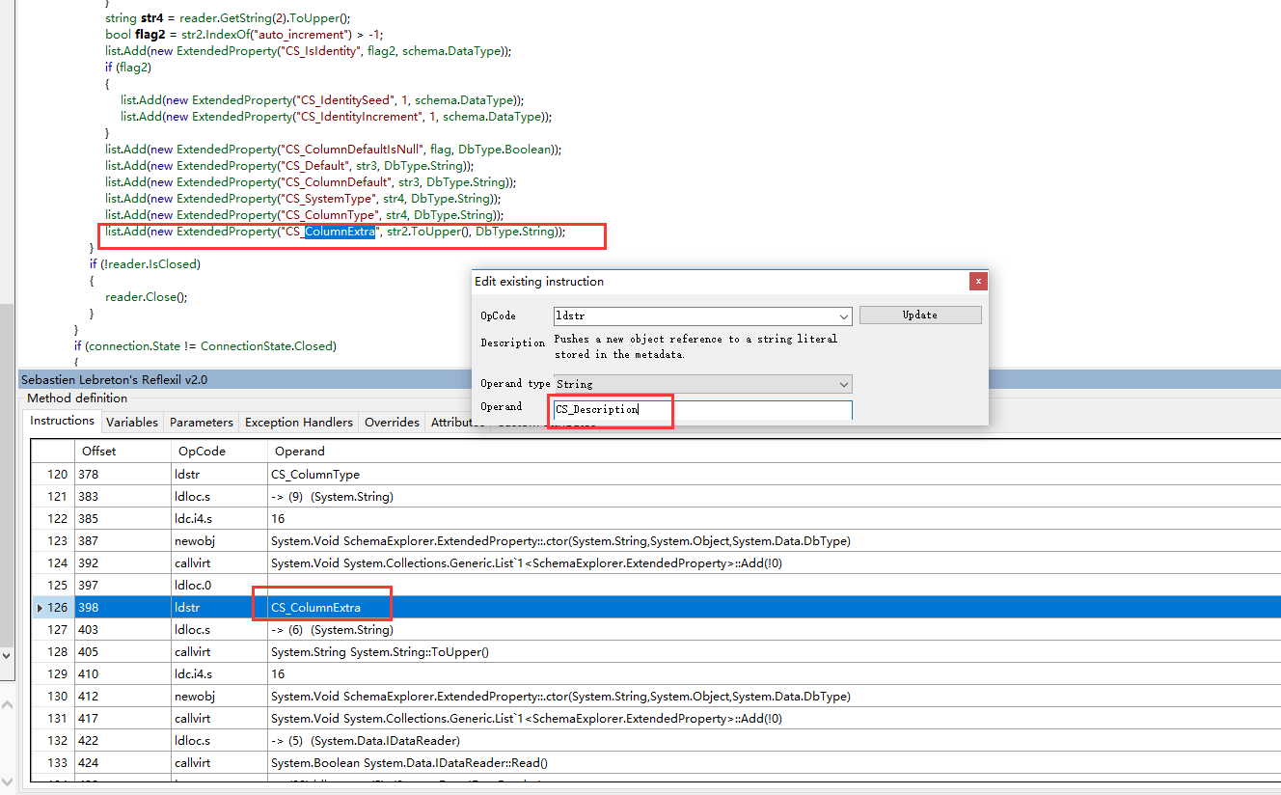Image resolution: width=1281 pixels, height=795 pixels.
Task: Close the Edit existing instruction dialog
Action: coord(978,281)
